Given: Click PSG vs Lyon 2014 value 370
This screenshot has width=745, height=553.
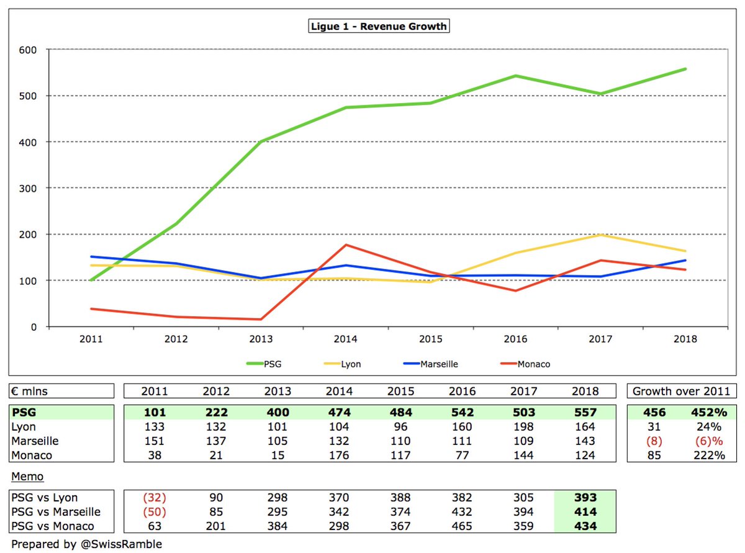Looking at the screenshot, I should [339, 497].
